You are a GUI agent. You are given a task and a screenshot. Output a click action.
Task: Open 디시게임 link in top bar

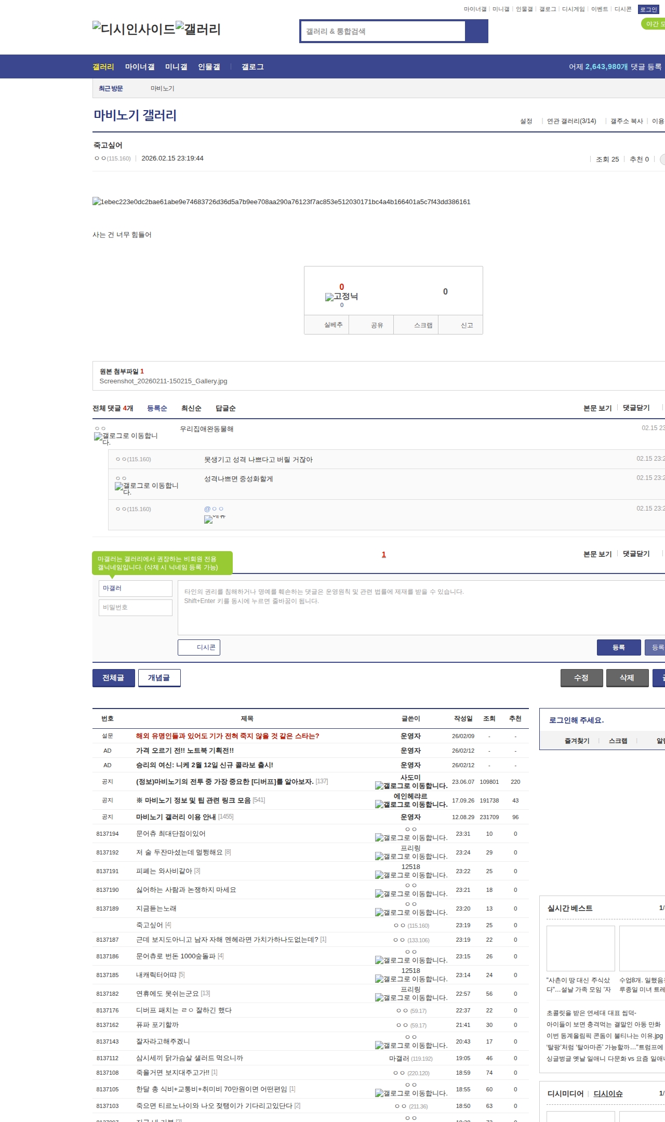tap(573, 9)
